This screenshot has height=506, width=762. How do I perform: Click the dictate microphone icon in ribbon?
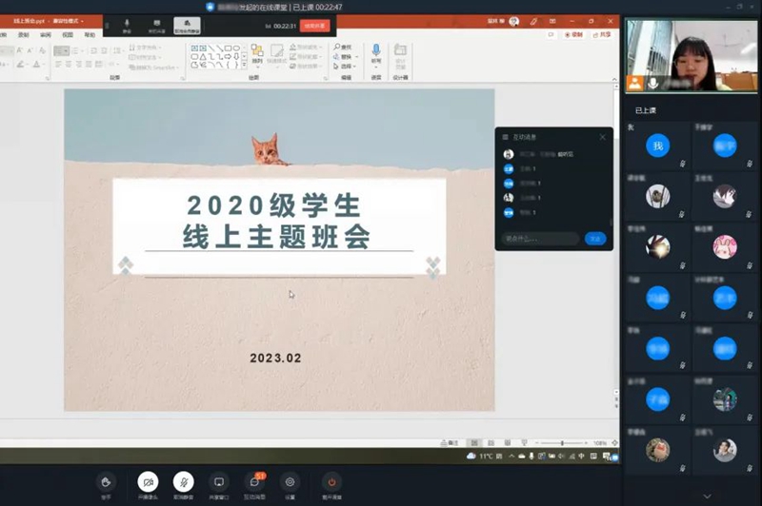point(376,49)
